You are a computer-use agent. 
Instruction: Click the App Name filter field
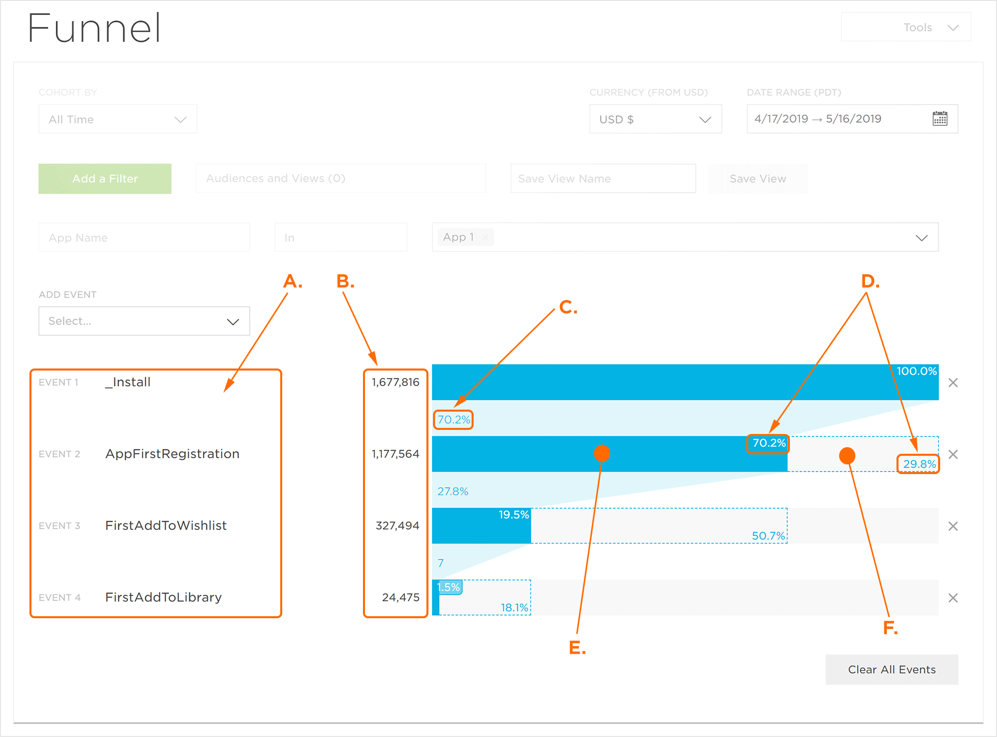[x=144, y=238]
